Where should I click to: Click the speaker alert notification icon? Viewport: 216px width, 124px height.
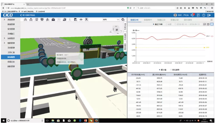coord(192,15)
